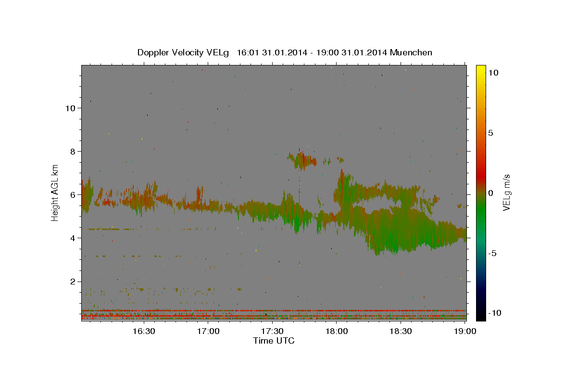Image resolution: width=577 pixels, height=385 pixels.
Task: Click the 17:00 time tick label
Action: point(209,331)
